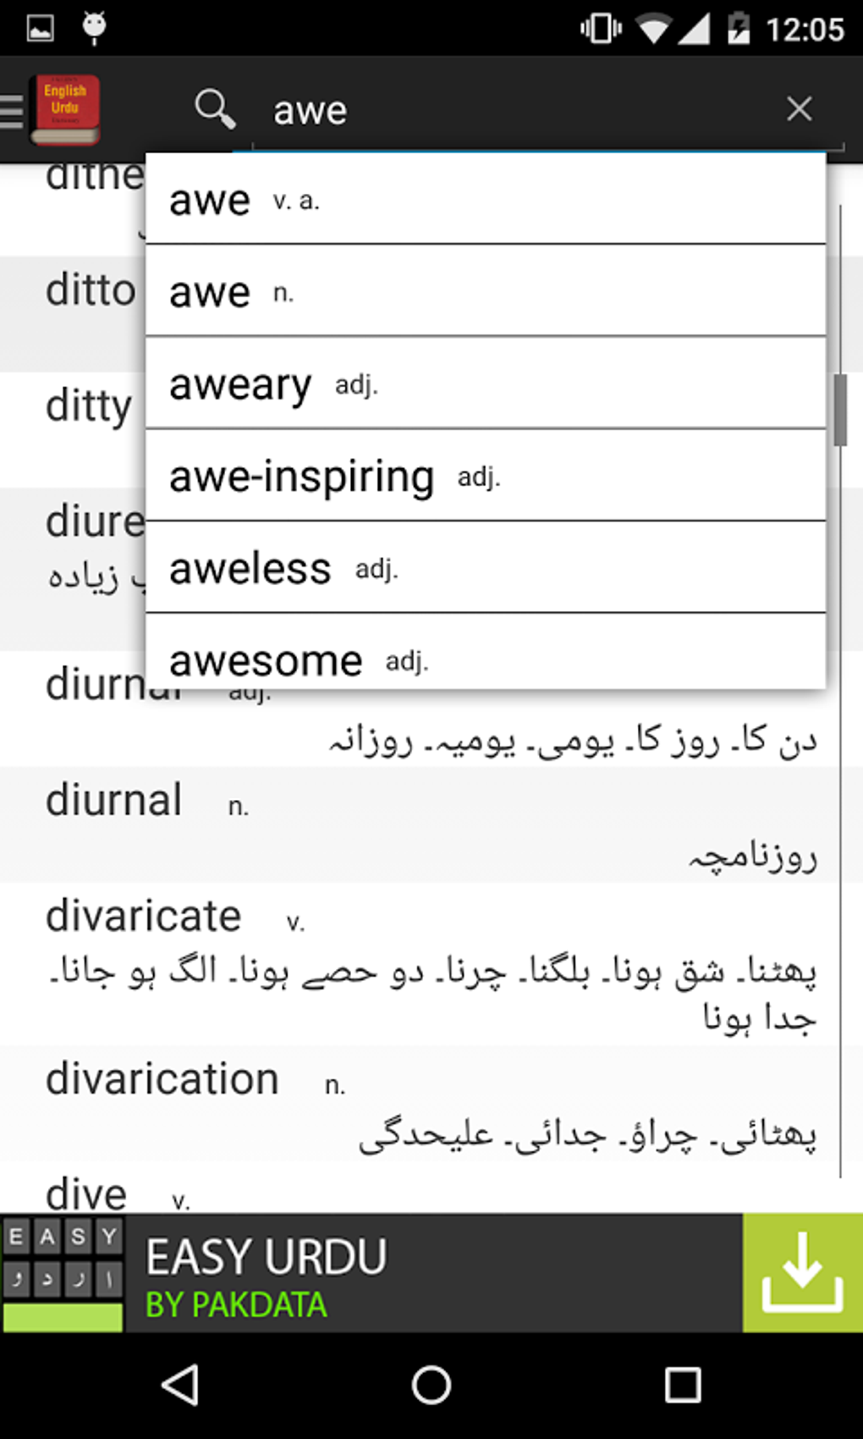Open the 'diurnal n.' dictionary entry

420,825
